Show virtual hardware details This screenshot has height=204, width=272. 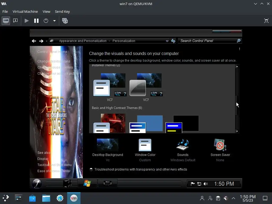(15, 21)
